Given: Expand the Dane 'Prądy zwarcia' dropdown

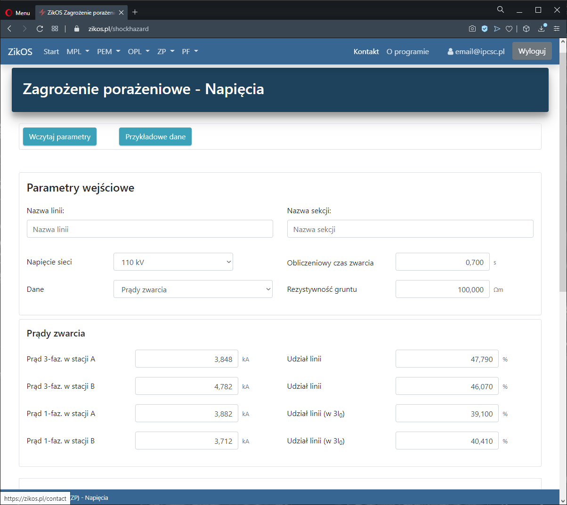Looking at the screenshot, I should [x=193, y=289].
